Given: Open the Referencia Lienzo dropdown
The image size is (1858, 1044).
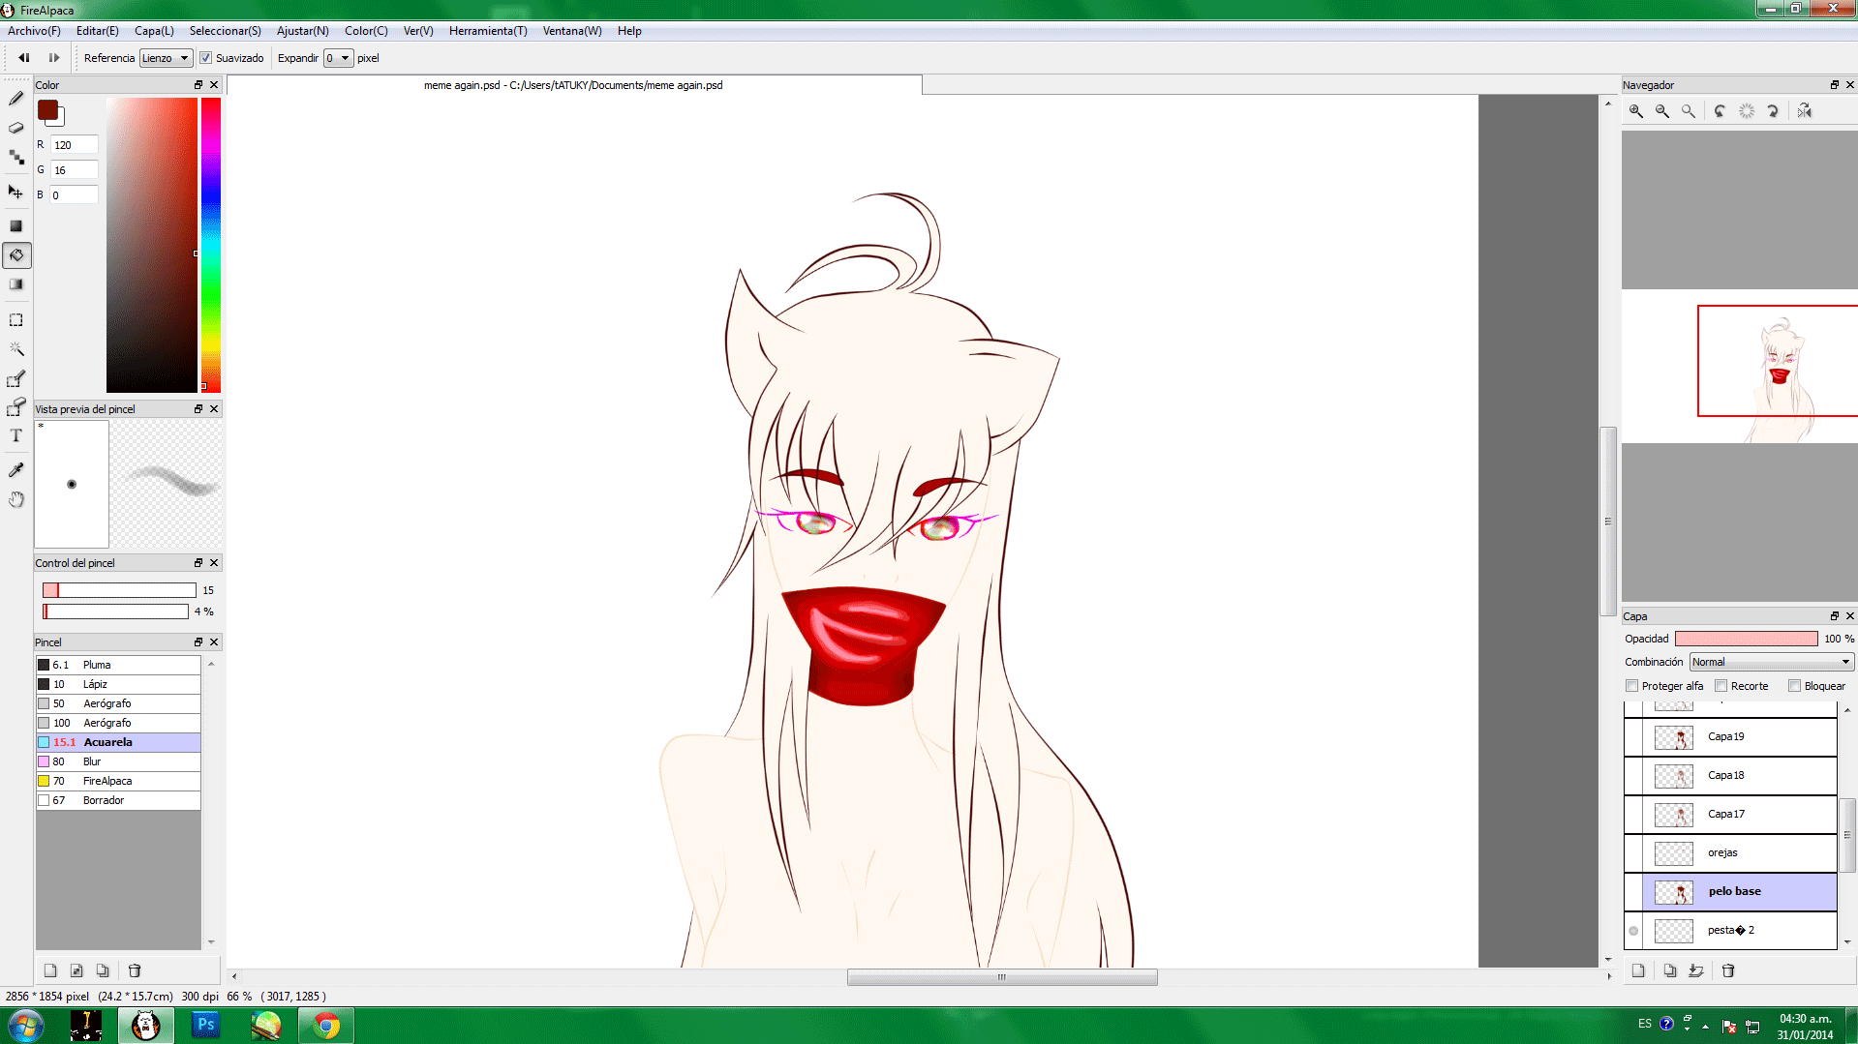Looking at the screenshot, I should pyautogui.click(x=166, y=58).
